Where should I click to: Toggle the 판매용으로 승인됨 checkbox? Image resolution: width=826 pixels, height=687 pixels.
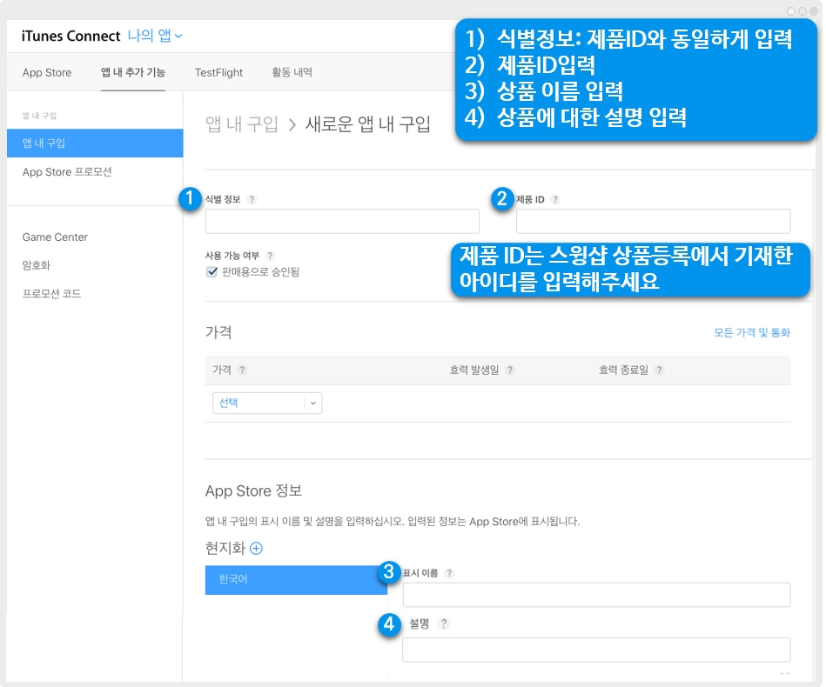[212, 271]
